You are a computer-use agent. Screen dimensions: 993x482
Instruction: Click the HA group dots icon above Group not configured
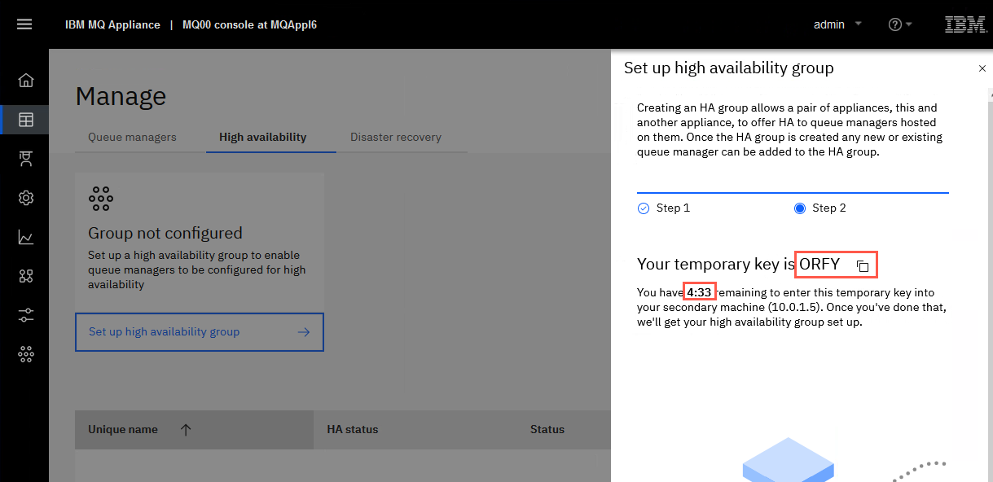click(101, 199)
